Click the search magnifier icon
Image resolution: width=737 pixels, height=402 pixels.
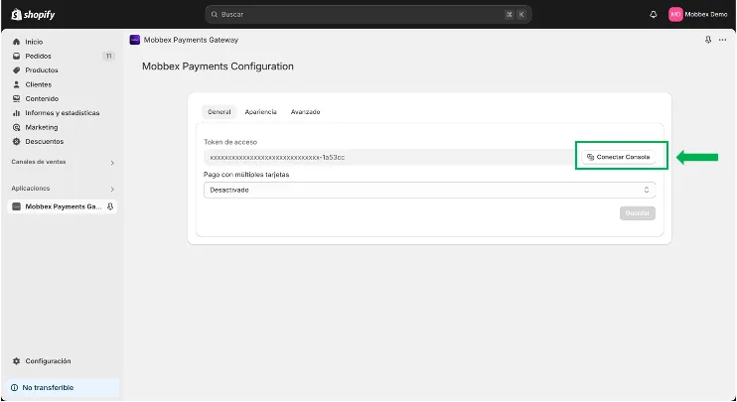tap(214, 15)
